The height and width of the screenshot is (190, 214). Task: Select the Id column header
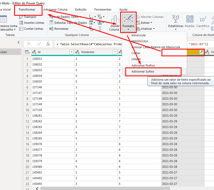click(53, 52)
